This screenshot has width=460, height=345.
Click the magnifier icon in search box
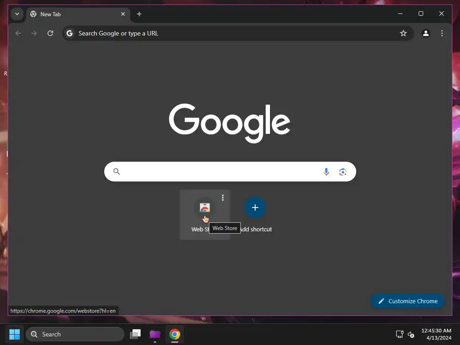pyautogui.click(x=116, y=172)
